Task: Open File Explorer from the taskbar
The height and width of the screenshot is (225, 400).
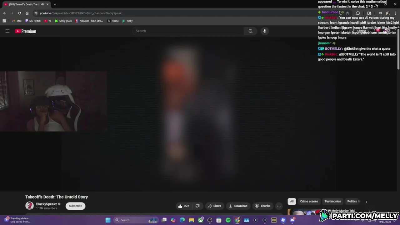Action: point(191,220)
